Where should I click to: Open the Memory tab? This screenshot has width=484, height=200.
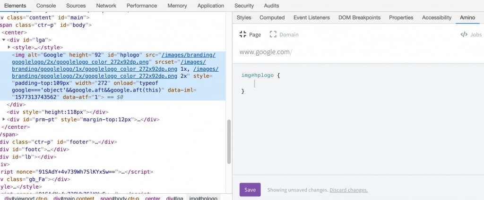(177, 6)
